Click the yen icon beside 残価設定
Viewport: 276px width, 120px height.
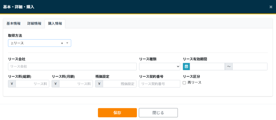tap(99, 84)
